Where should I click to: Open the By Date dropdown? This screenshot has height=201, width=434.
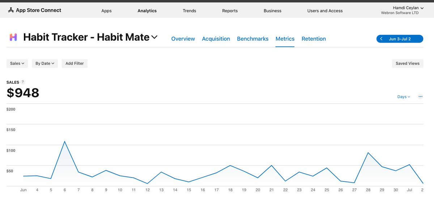coord(45,64)
